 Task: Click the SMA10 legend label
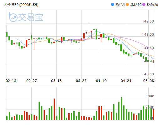(136, 5)
